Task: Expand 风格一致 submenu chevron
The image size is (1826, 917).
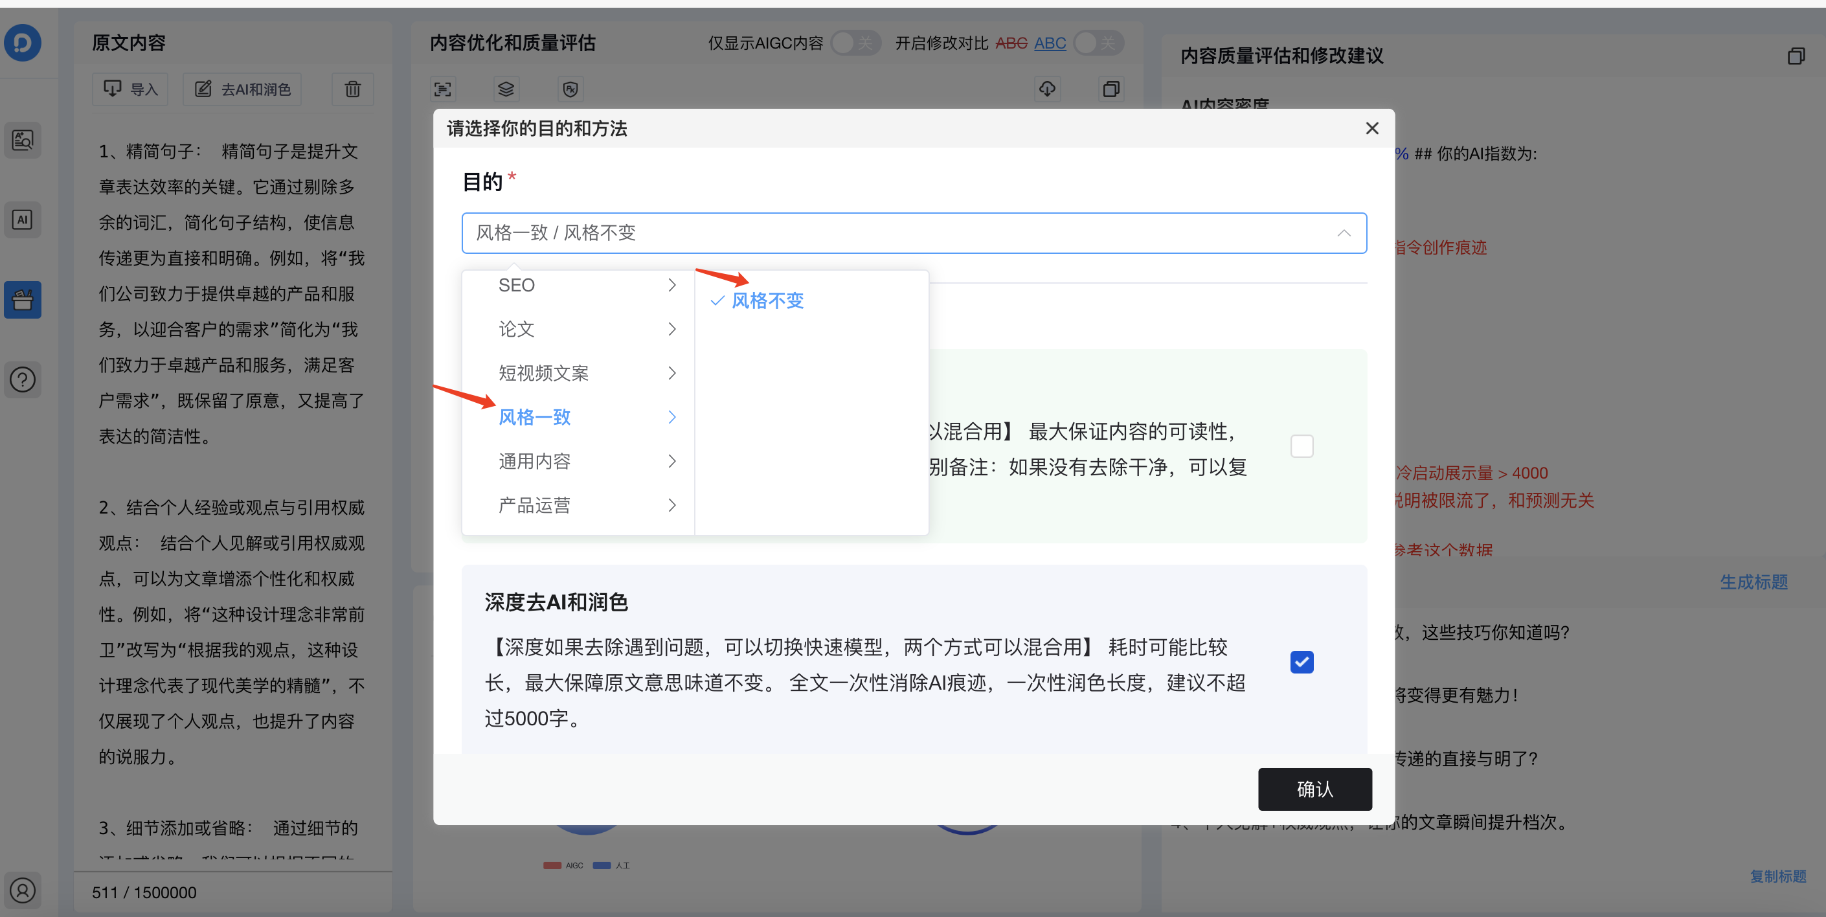Action: pyautogui.click(x=672, y=417)
